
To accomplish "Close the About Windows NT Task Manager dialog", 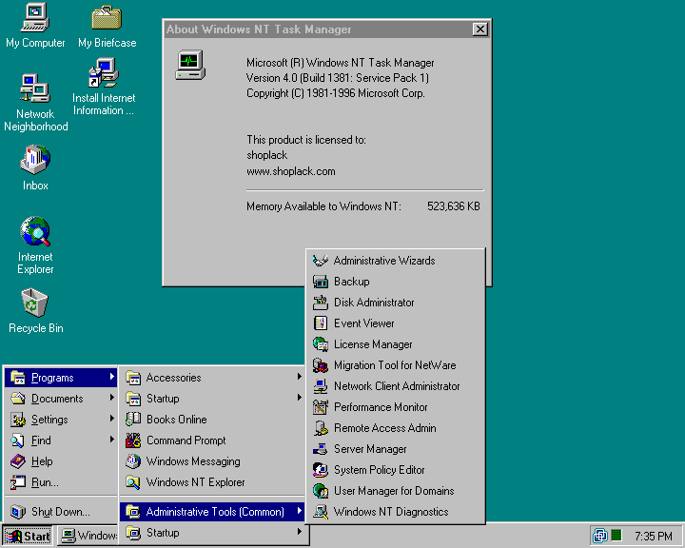I will tap(480, 29).
